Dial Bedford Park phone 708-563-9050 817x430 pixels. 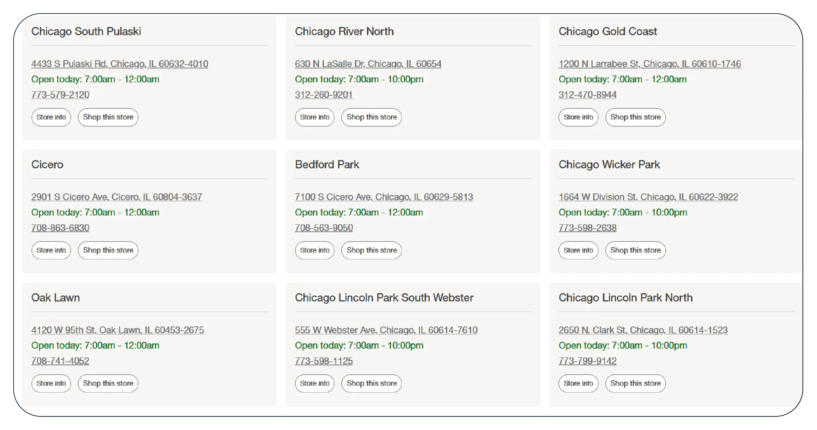point(324,228)
